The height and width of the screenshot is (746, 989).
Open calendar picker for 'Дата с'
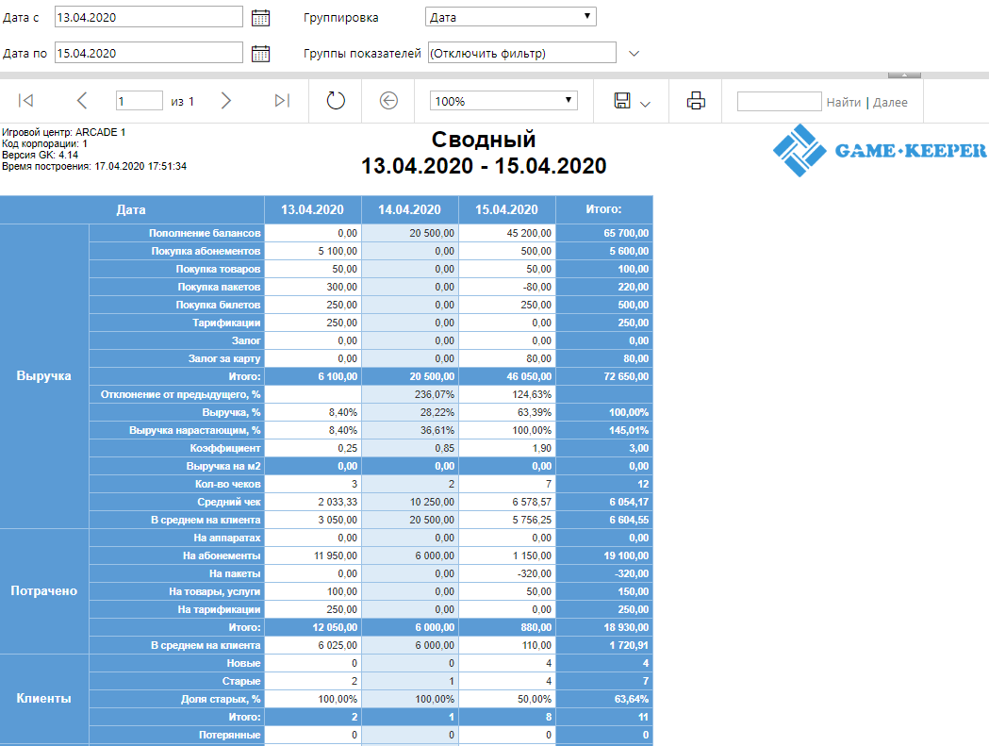[x=260, y=18]
